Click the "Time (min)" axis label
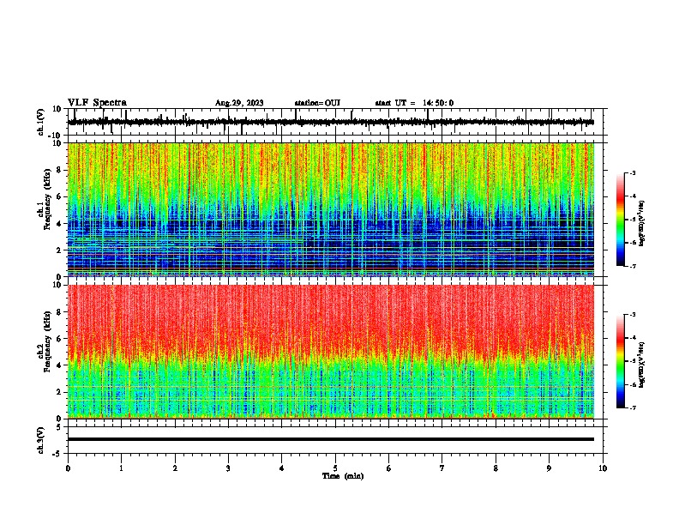Viewport: 679px width, 525px height. [x=343, y=476]
